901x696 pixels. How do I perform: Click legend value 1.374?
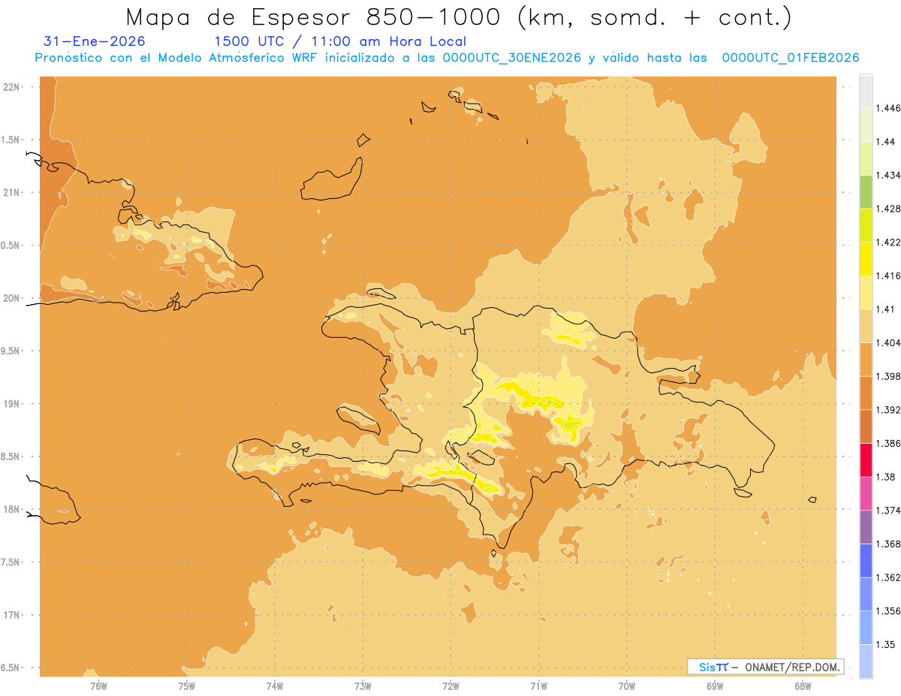point(887,511)
